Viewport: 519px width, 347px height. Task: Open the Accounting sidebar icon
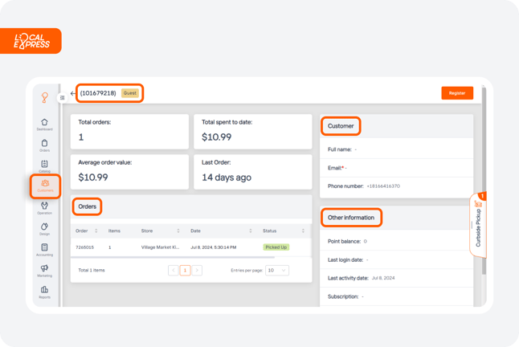pyautogui.click(x=44, y=250)
